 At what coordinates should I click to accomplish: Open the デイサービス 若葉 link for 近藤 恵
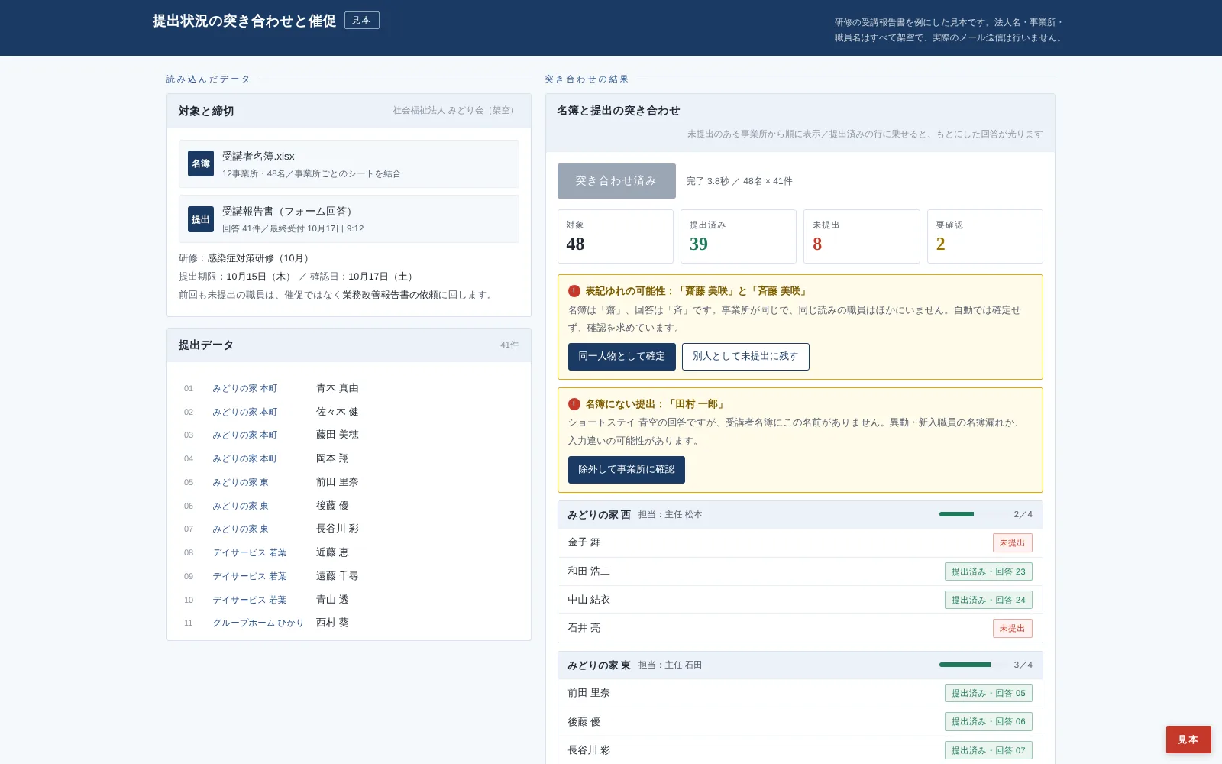coord(250,552)
